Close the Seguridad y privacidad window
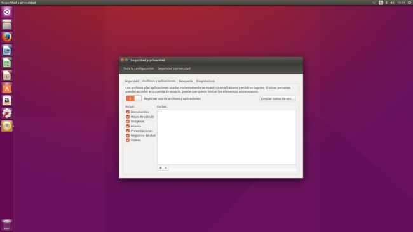The height and width of the screenshot is (232, 413). [122, 60]
